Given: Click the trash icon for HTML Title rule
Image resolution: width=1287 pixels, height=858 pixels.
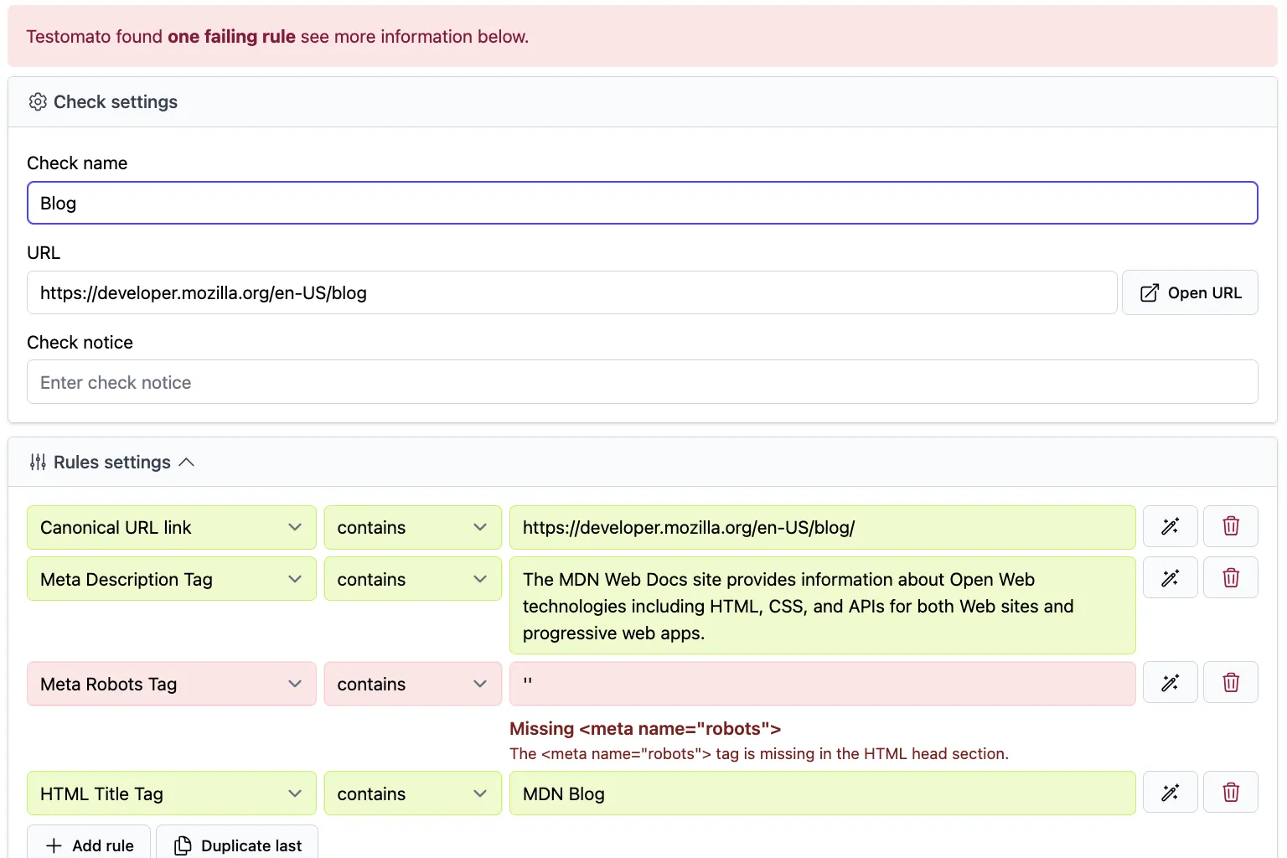Looking at the screenshot, I should (x=1230, y=792).
